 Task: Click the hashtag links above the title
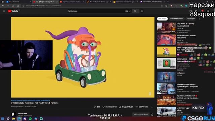click(x=30, y=100)
